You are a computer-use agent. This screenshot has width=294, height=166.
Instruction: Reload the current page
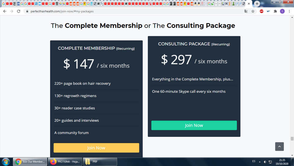(19, 11)
